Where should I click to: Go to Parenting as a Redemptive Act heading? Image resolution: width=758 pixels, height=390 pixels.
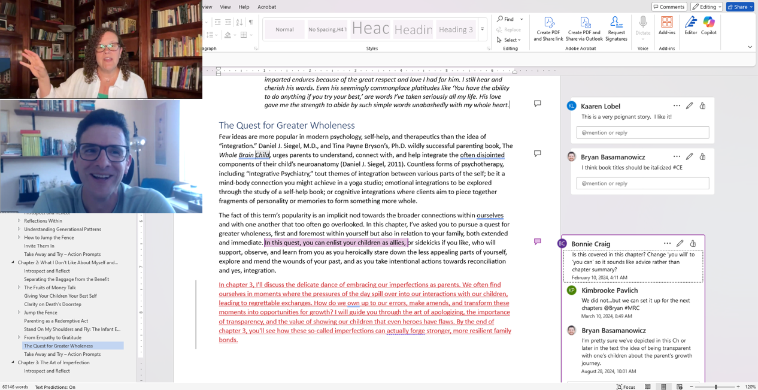tap(56, 321)
